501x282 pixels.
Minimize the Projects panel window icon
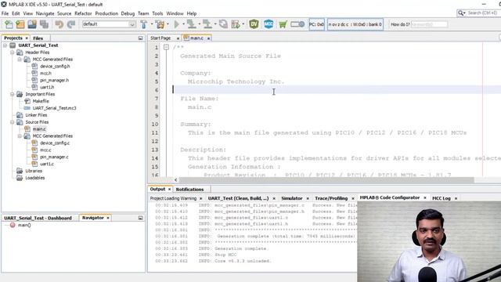click(x=140, y=38)
